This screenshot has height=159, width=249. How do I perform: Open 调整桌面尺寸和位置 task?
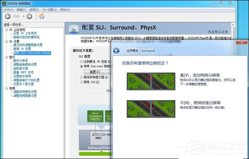point(27,80)
